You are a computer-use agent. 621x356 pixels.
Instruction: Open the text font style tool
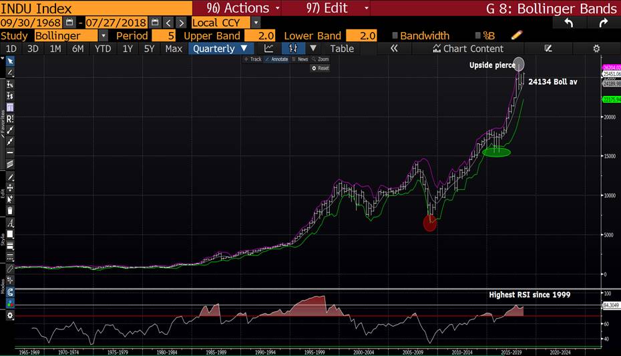(x=10, y=223)
